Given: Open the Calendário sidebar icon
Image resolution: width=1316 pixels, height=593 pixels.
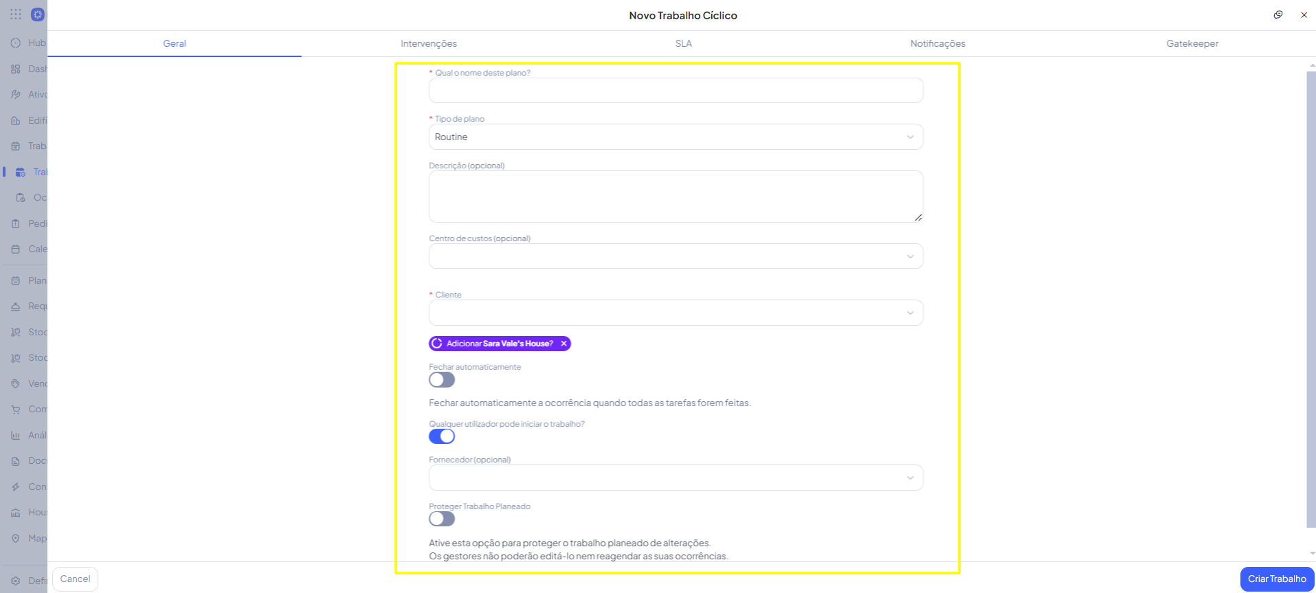Looking at the screenshot, I should click(16, 249).
